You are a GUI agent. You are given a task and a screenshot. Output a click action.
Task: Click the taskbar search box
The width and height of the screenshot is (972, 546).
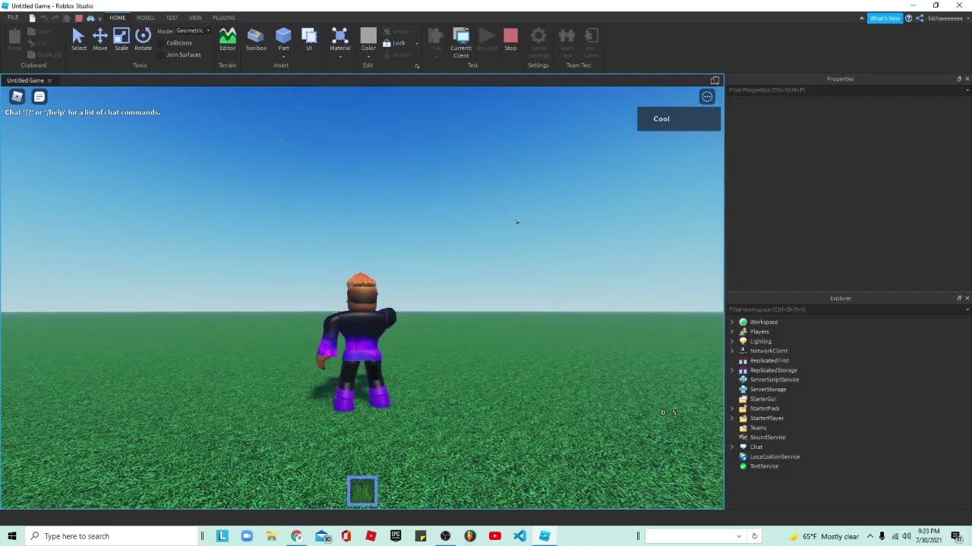(x=111, y=536)
